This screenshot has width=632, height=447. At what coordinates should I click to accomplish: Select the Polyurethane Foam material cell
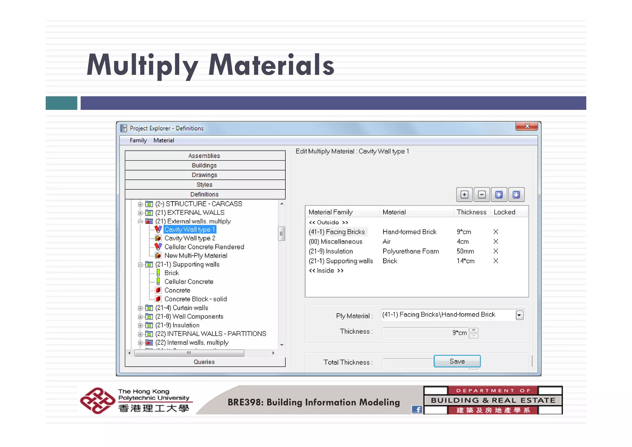pyautogui.click(x=411, y=251)
